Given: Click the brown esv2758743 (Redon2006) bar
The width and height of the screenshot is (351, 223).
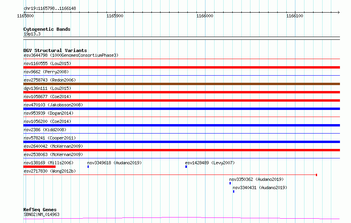Looking at the screenshot, I should (x=181, y=84).
